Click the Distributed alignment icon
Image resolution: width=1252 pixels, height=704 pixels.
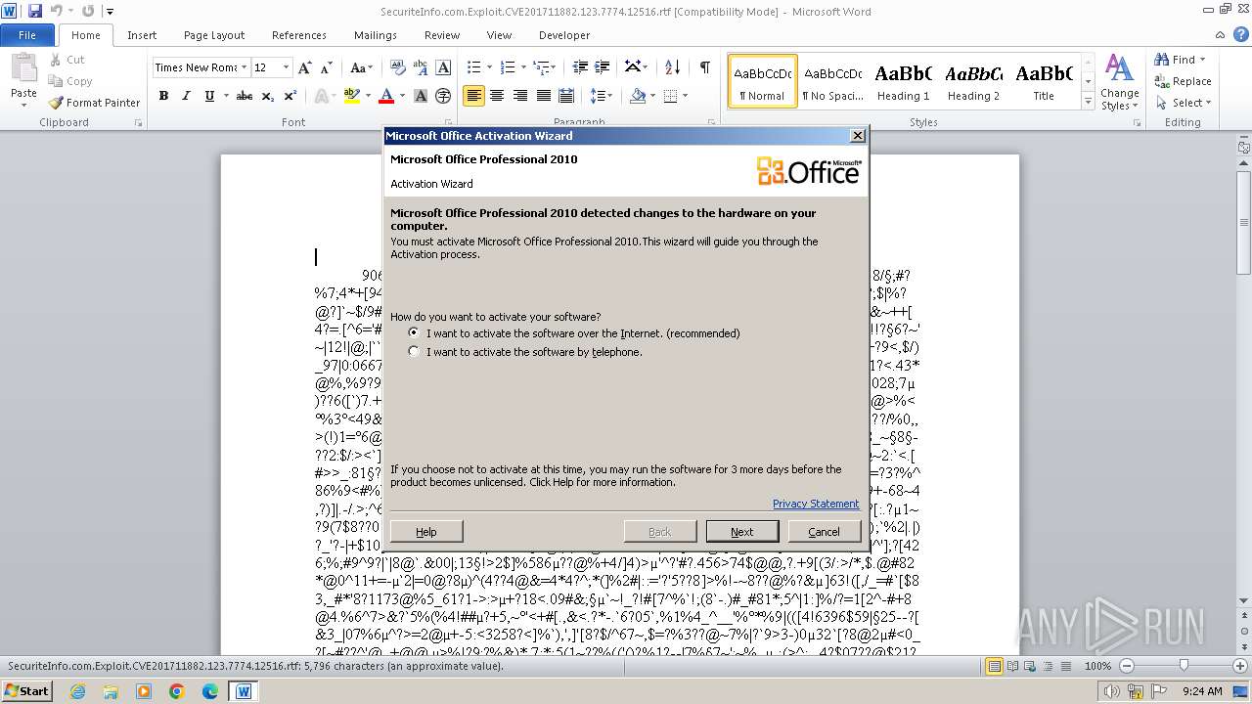[565, 96]
